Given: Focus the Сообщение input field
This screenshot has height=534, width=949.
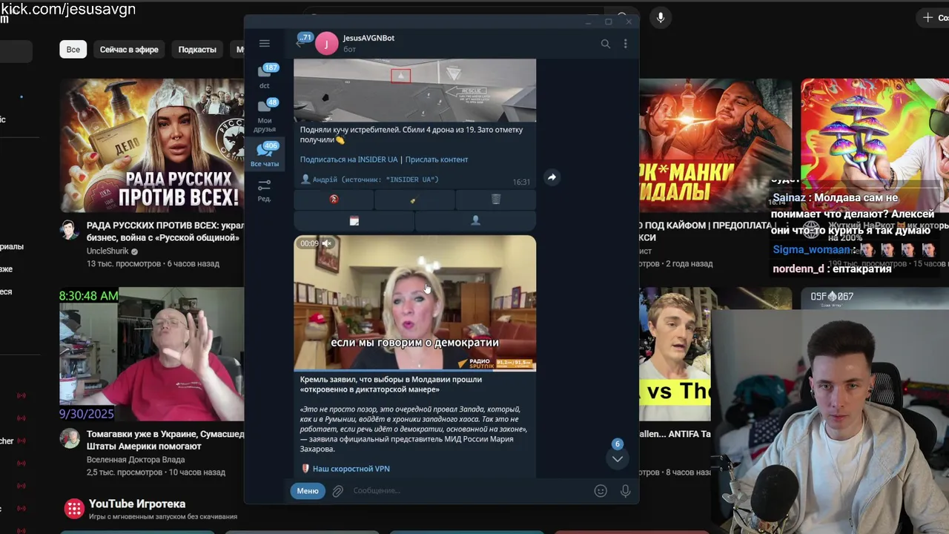Looking at the screenshot, I should coord(467,491).
